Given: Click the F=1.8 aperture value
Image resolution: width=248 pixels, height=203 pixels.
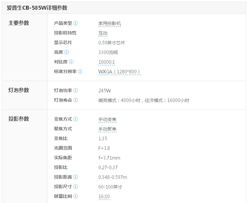Looking at the screenshot, I should point(104,148).
